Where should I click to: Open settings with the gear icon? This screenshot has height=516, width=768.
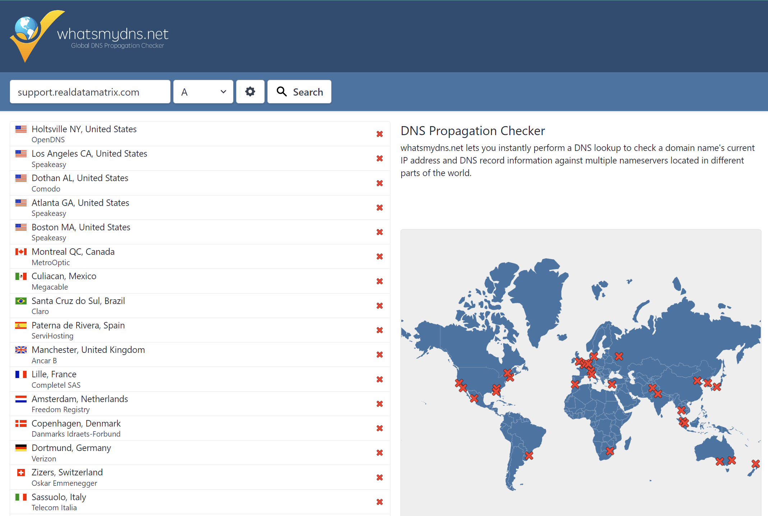(250, 92)
